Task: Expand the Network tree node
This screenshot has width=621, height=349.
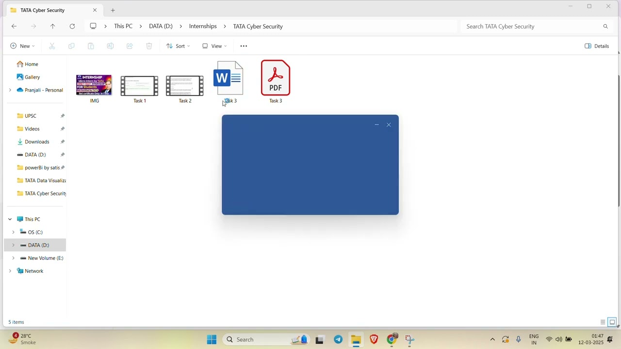Action: coord(10,271)
